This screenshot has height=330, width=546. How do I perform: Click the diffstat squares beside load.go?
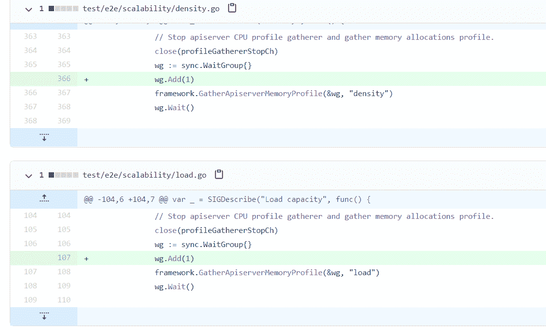point(64,175)
